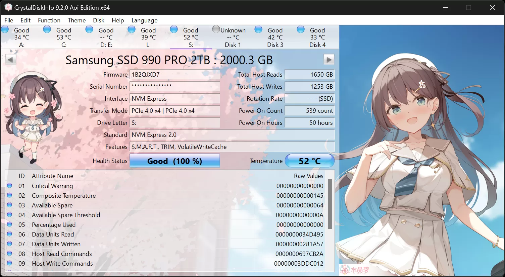
Task: Select the Disk 3 status indicator
Action: pos(258,29)
